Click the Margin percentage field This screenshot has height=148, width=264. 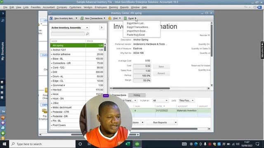[x=142, y=81]
